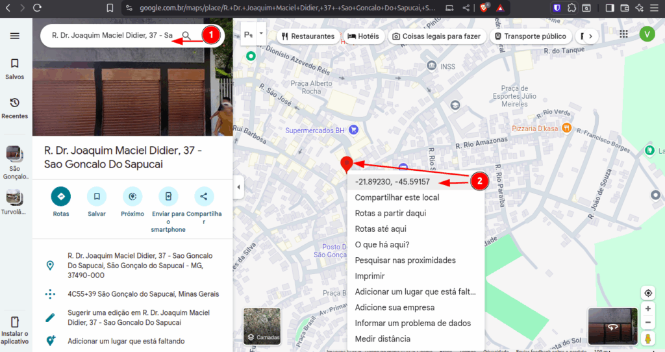Image resolution: width=665 pixels, height=352 pixels.
Task: Show more category chips arrow
Action: click(x=590, y=36)
